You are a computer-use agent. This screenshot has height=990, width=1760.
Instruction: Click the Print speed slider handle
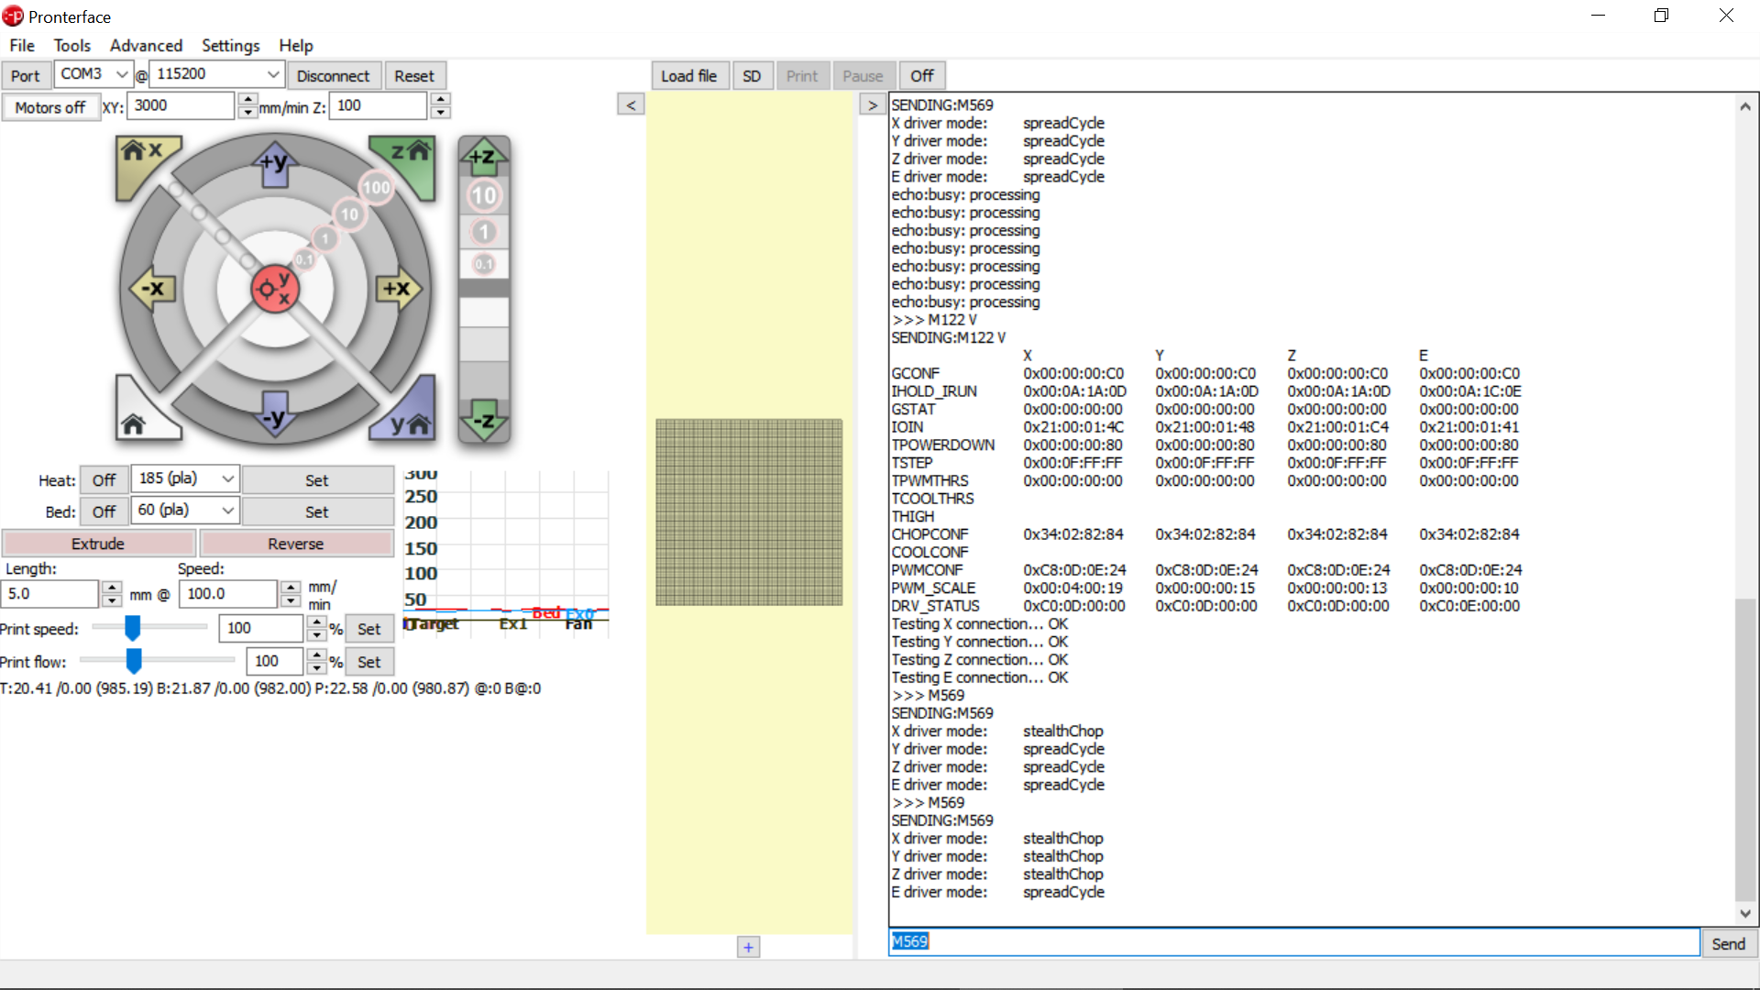133,628
